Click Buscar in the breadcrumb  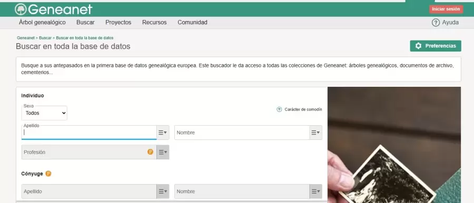[x=45, y=38]
